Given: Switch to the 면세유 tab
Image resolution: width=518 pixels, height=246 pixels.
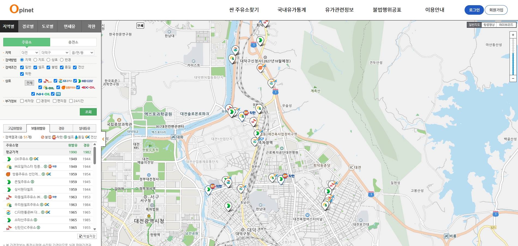Looking at the screenshot, I should (69, 26).
